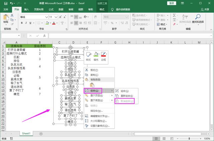Select Regroup in the submenu
Image resolution: width=214 pixels, height=141 pixels.
(x=126, y=96)
